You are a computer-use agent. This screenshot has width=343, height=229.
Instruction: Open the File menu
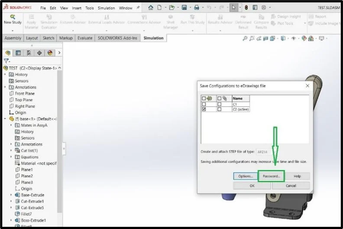[x=43, y=8]
